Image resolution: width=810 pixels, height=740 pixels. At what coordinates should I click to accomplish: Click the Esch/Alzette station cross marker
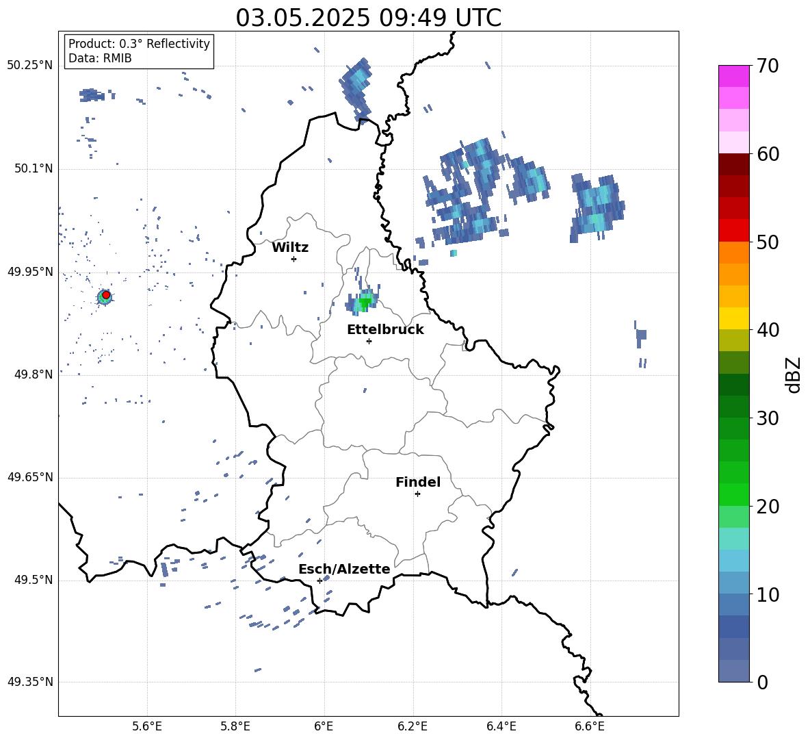tap(319, 580)
